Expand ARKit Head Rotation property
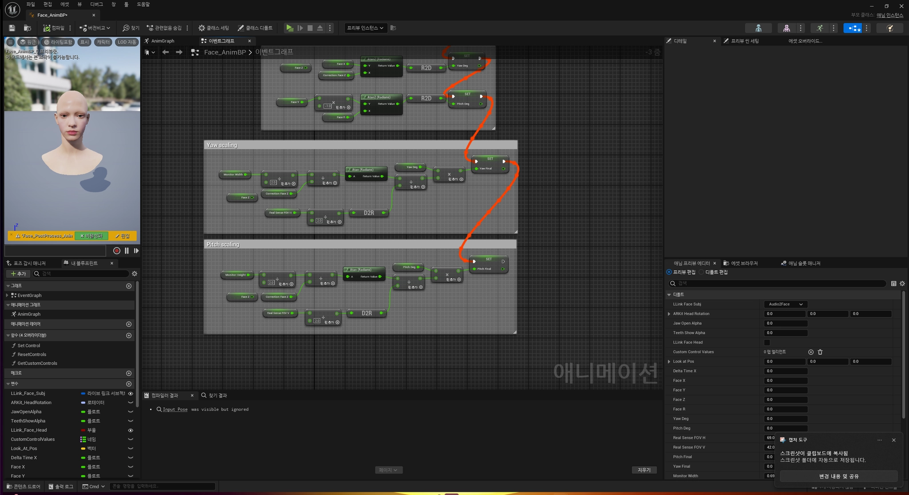Viewport: 909px width, 495px height. [669, 314]
